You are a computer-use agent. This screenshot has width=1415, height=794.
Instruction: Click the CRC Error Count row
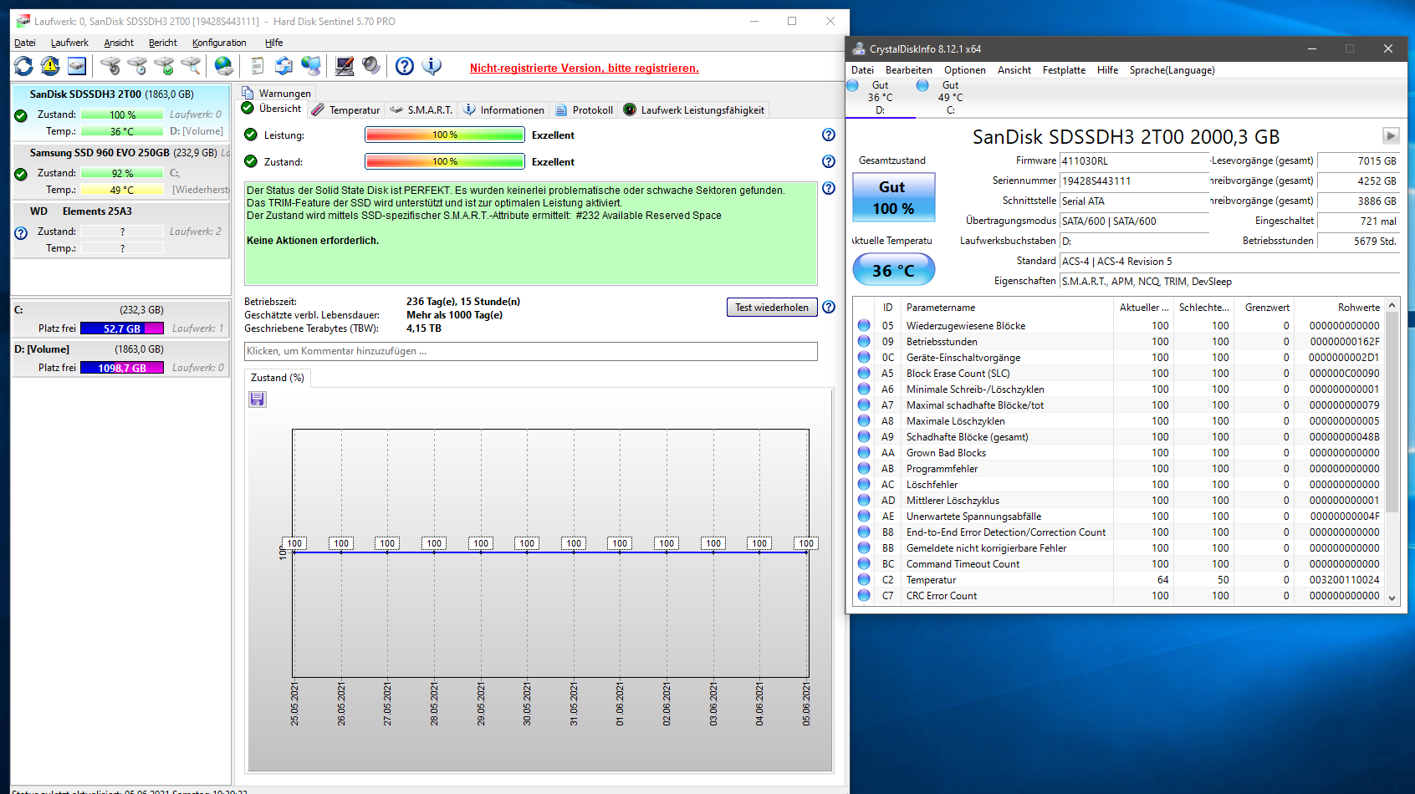1119,595
